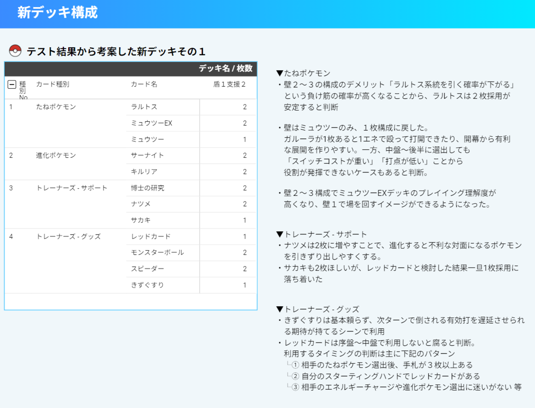Viewport: 535px width, 408px height.
Task: Click the カード種別 column header
Action: 53,84
